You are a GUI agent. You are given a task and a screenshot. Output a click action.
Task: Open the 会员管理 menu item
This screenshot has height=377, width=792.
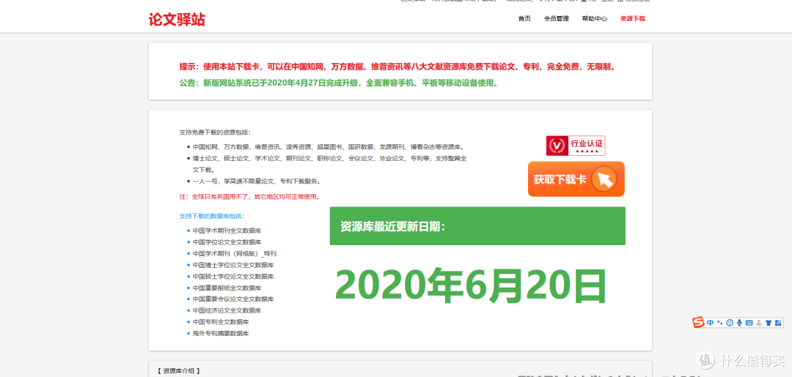[556, 18]
